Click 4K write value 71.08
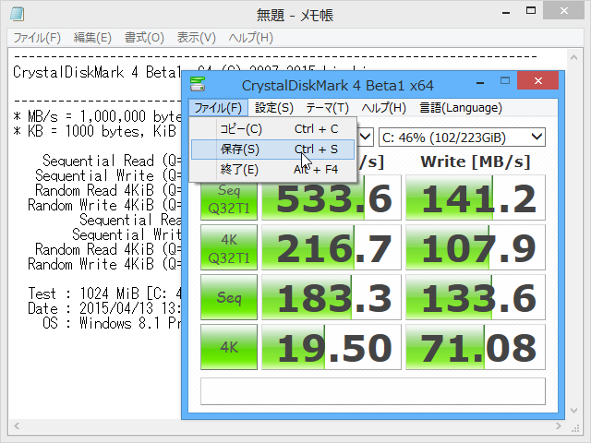The height and width of the screenshot is (443, 591). [x=476, y=347]
